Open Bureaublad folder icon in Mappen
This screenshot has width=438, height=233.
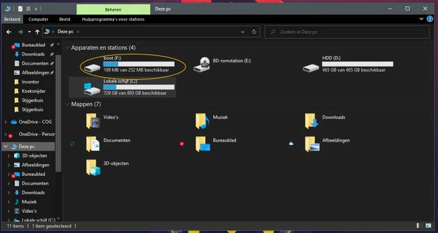tap(203, 144)
